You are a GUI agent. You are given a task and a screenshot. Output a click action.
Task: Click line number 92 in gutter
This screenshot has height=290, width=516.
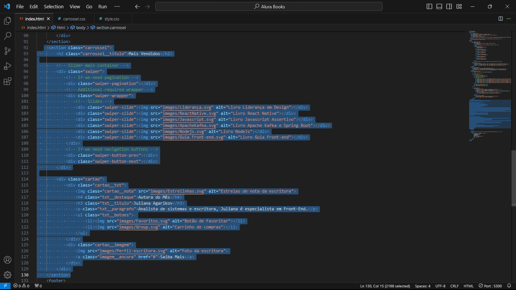[x=26, y=48]
